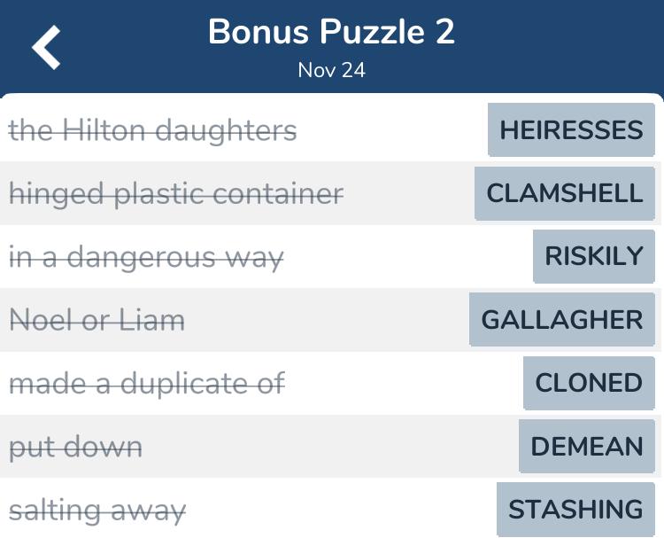The width and height of the screenshot is (664, 538).
Task: Select the CLAMSHELL answer tile
Action: (x=565, y=193)
